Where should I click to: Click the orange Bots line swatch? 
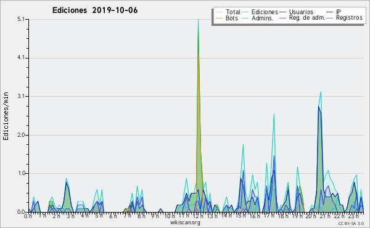tap(219, 18)
